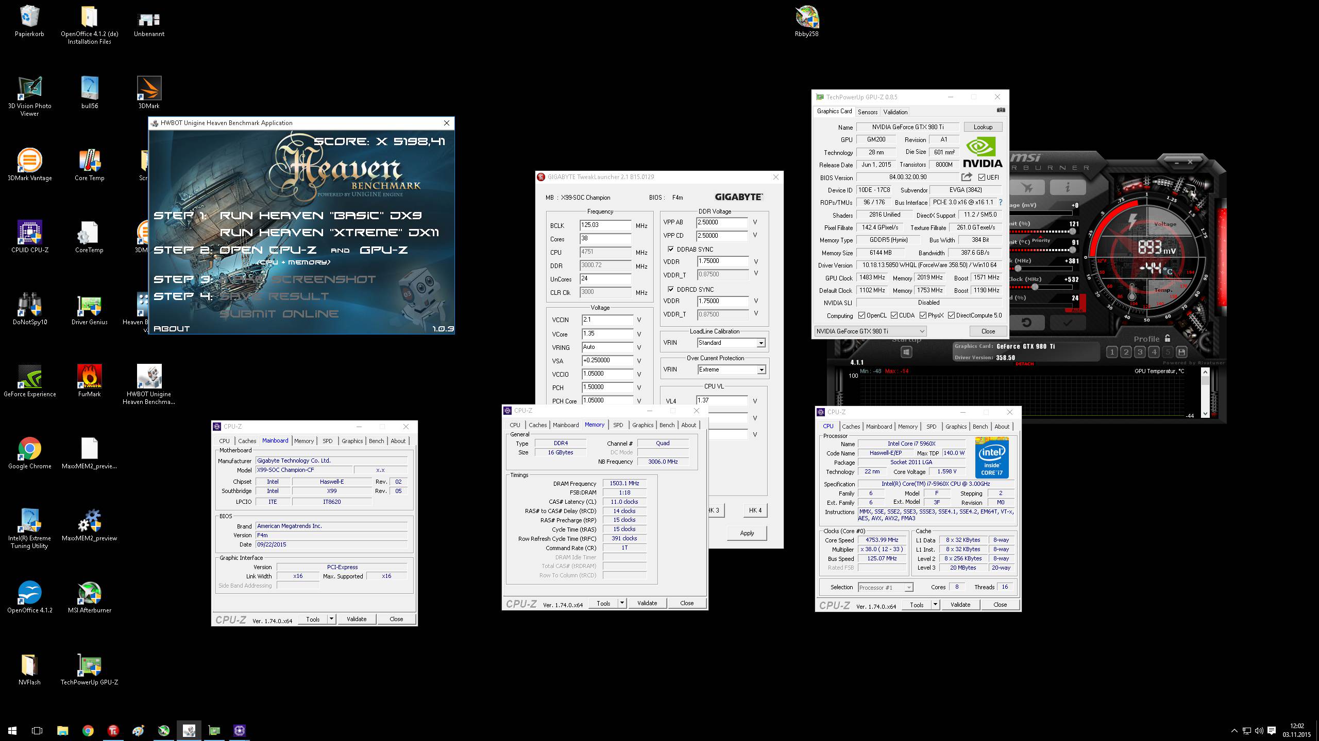The height and width of the screenshot is (741, 1319).
Task: Expand Tools dropdown arrow in CPU-Z Memory window
Action: click(622, 603)
